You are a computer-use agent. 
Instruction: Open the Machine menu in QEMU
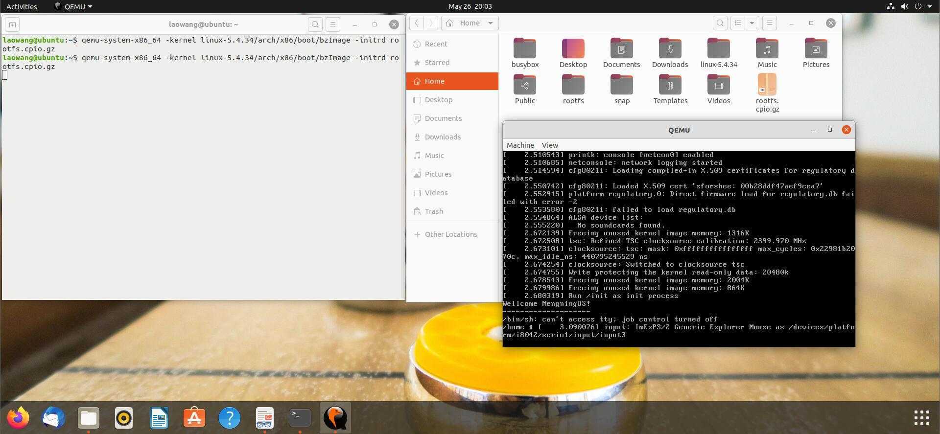coord(520,145)
